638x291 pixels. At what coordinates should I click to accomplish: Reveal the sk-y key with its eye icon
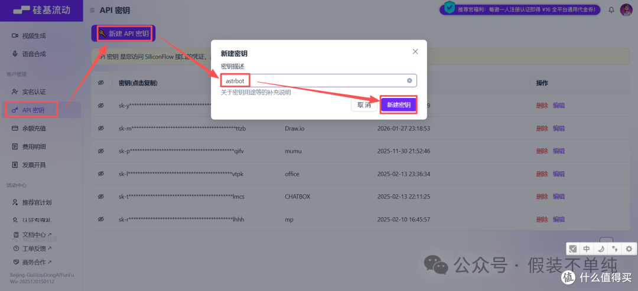pyautogui.click(x=101, y=106)
